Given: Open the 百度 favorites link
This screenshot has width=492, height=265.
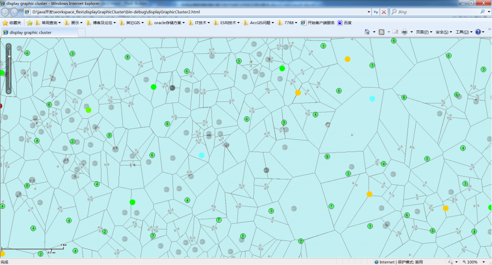Looking at the screenshot, I should 344,23.
